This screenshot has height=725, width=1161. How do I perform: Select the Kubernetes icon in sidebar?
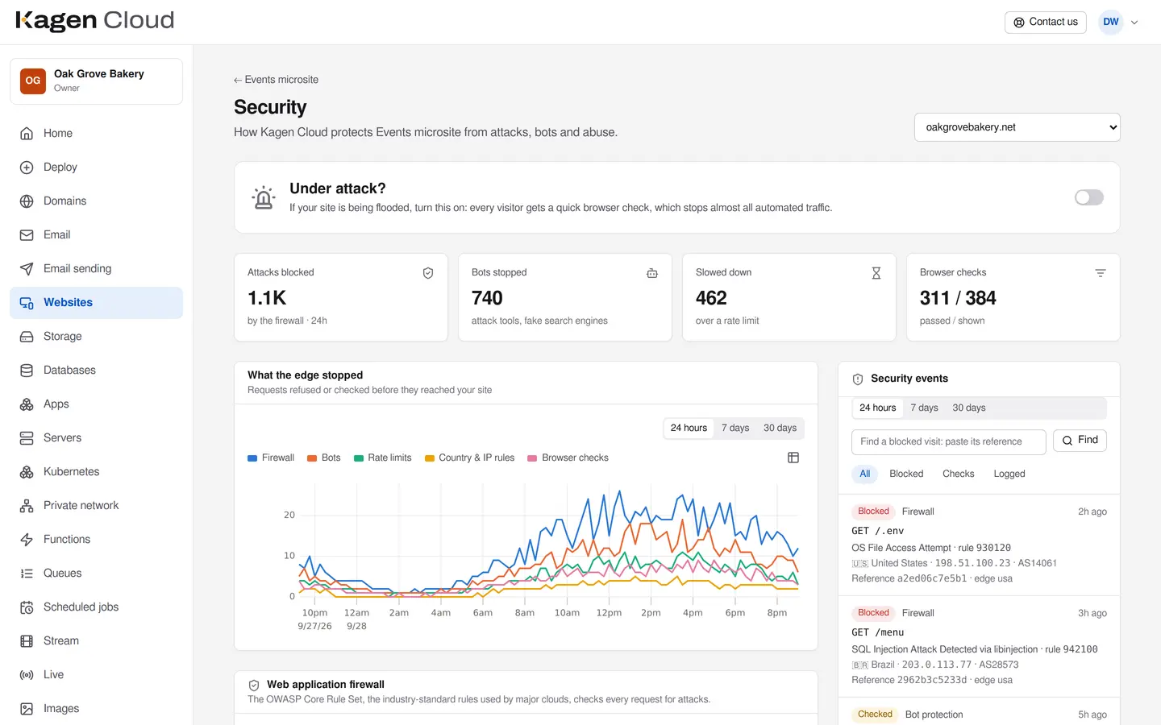coord(27,472)
